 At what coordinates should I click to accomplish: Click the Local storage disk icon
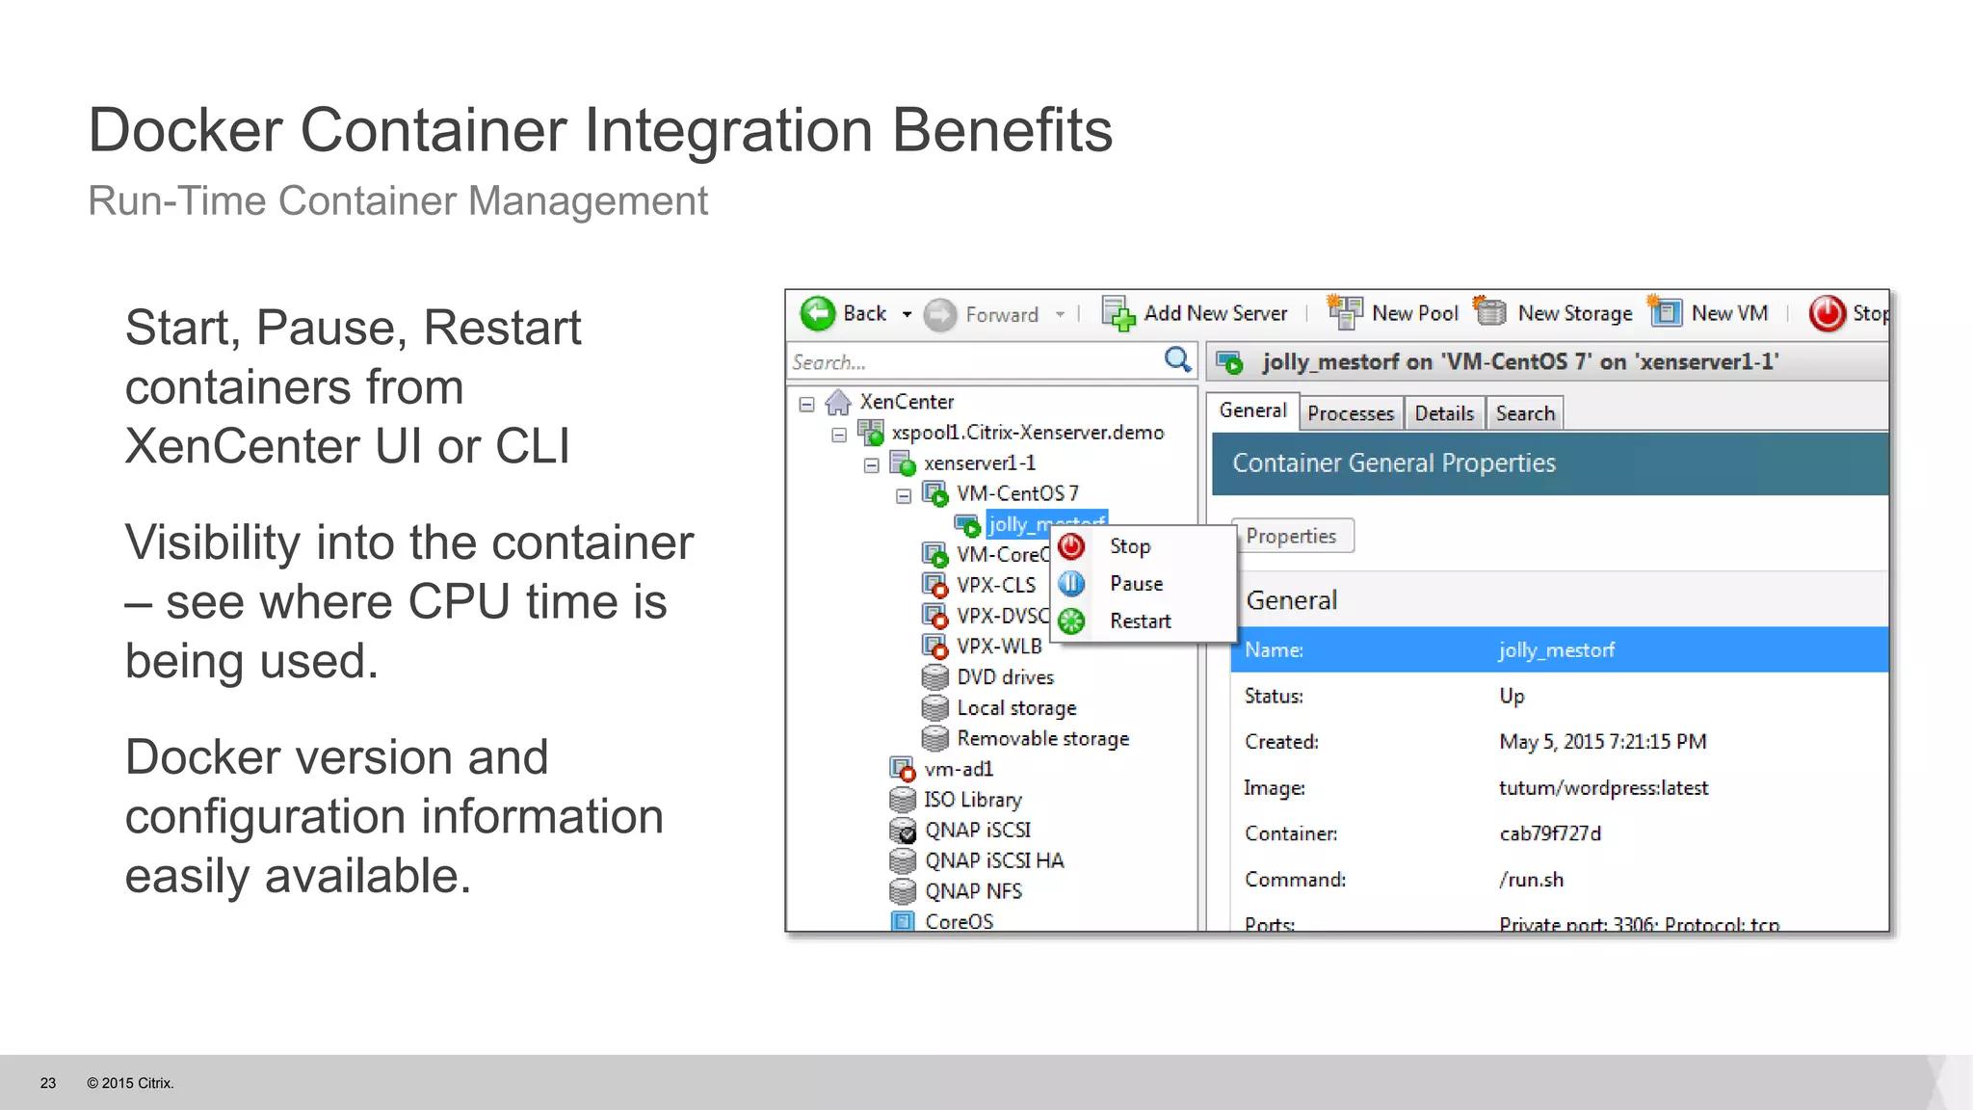pyautogui.click(x=934, y=708)
